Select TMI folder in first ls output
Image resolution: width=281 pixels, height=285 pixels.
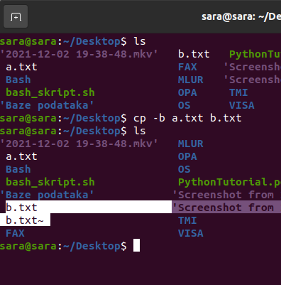(238, 92)
